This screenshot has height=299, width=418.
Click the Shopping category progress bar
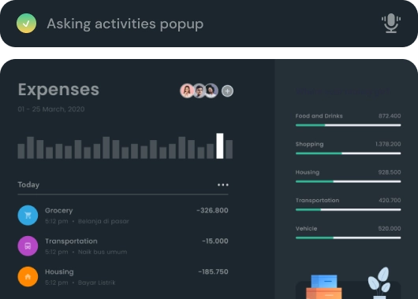[x=348, y=153]
